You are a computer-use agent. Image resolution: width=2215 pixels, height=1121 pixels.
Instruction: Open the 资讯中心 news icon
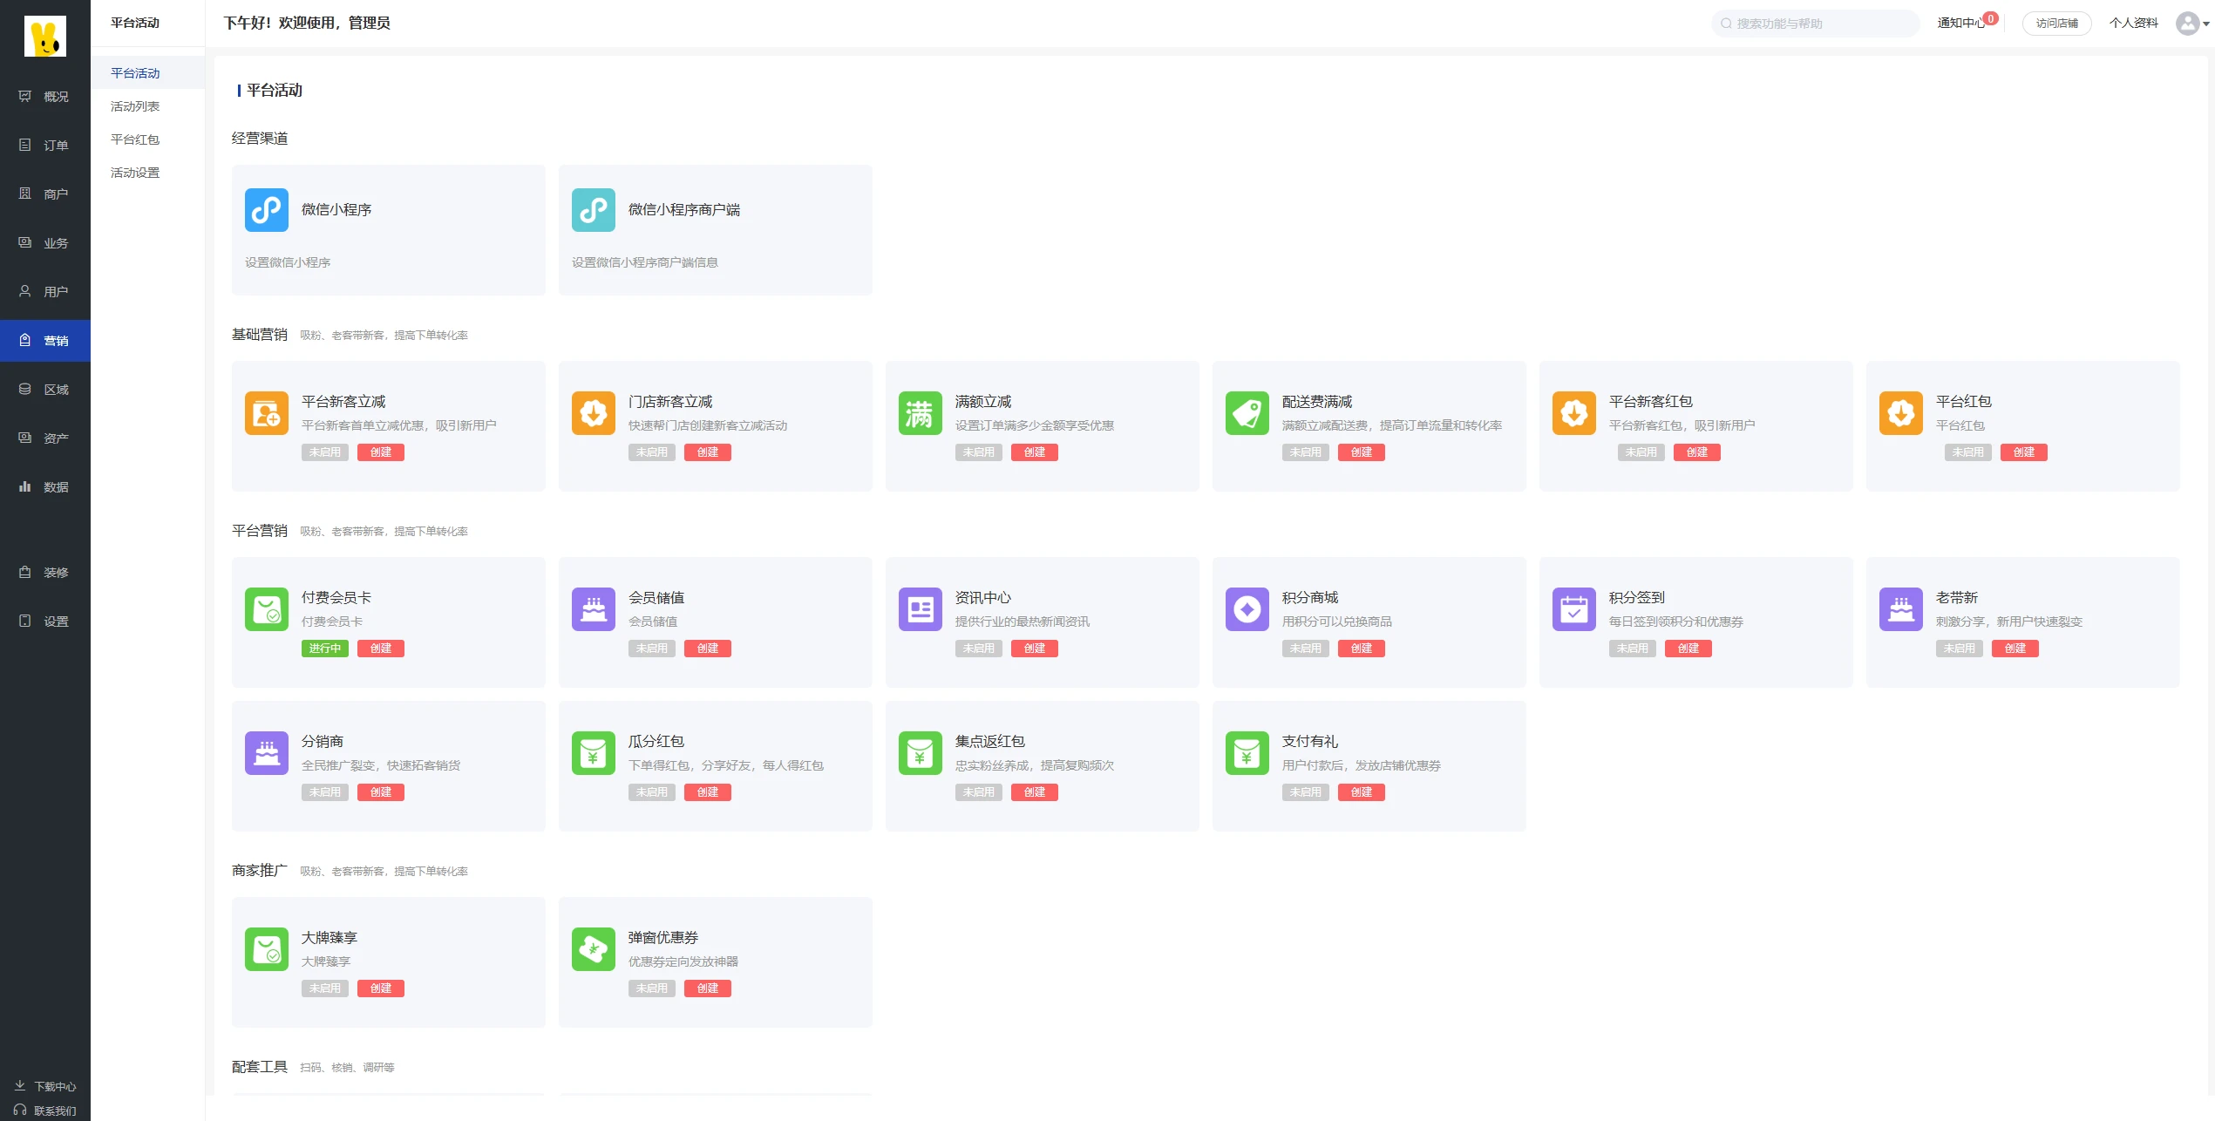(920, 609)
